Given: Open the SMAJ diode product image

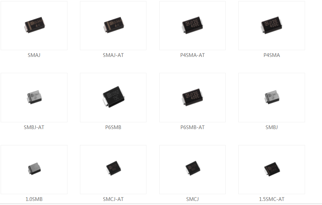Looking at the screenshot, I should coord(34,25).
